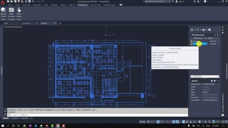Expand the Snap Mode dropdown arrow in status bar
The height and width of the screenshot is (128, 228).
155,122
